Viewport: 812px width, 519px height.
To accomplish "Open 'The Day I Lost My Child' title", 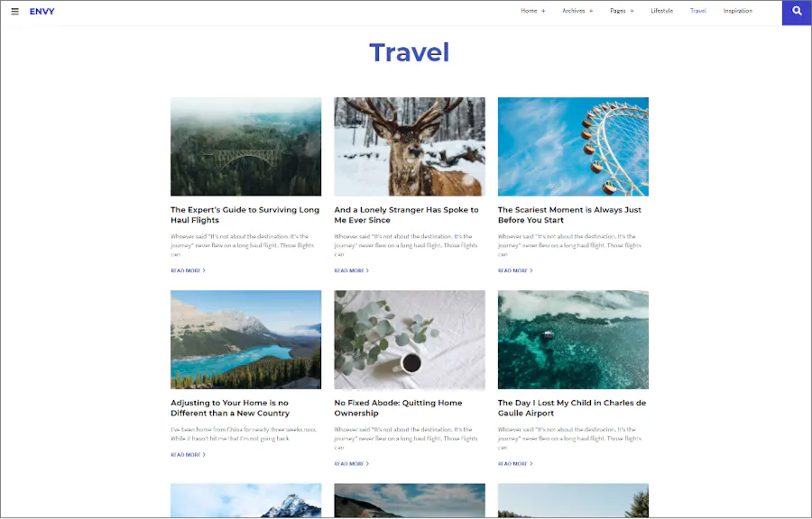I will click(572, 408).
